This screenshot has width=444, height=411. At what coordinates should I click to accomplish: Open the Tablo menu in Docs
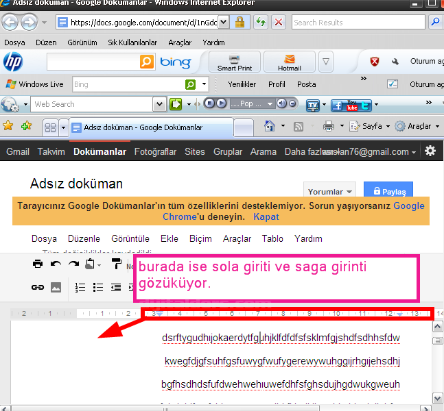tap(272, 238)
